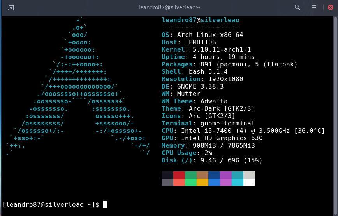Click the OS Arch Linux line
338x216 pixels.
pos(202,35)
